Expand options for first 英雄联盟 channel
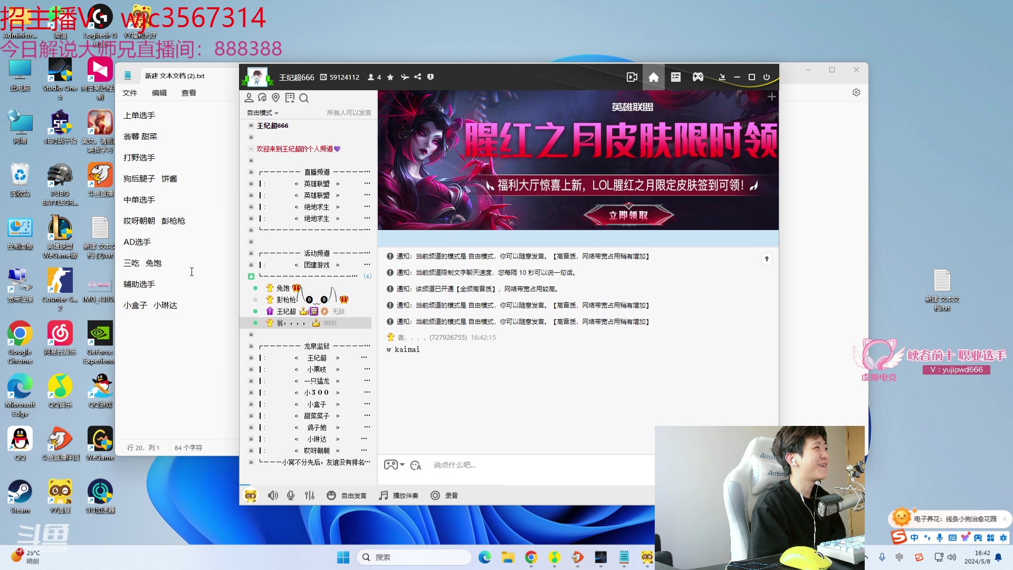 tap(367, 184)
